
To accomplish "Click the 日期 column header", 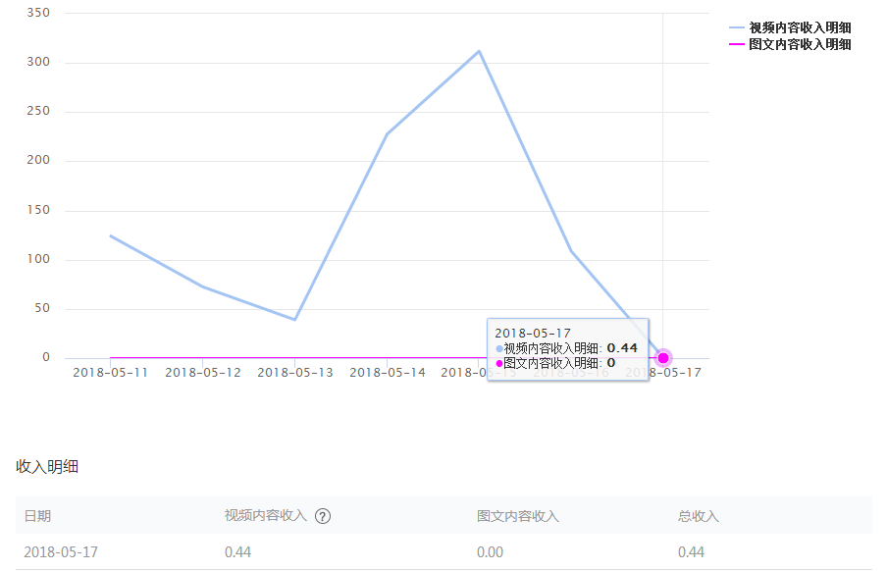I will pyautogui.click(x=37, y=516).
